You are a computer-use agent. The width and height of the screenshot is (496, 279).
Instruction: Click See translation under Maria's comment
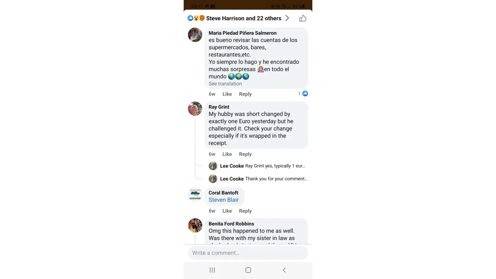point(225,84)
